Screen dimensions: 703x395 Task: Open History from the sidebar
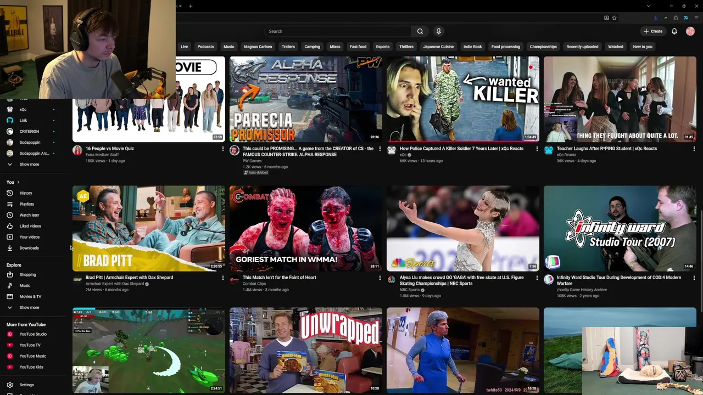point(26,193)
